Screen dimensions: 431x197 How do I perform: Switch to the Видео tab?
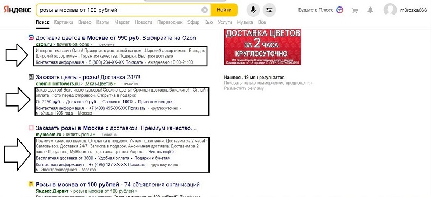pyautogui.click(x=85, y=22)
